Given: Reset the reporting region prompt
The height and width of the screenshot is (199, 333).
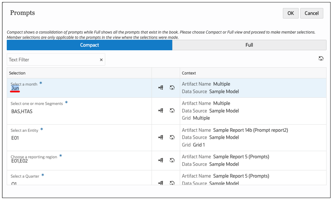Looking at the screenshot, I should point(172,160).
